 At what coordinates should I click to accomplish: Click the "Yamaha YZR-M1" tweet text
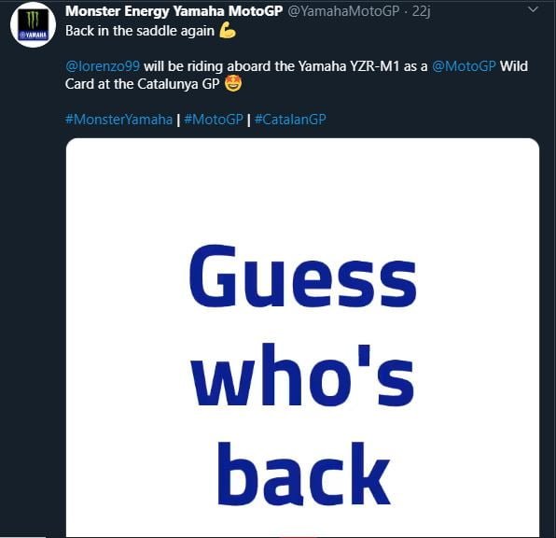click(349, 66)
